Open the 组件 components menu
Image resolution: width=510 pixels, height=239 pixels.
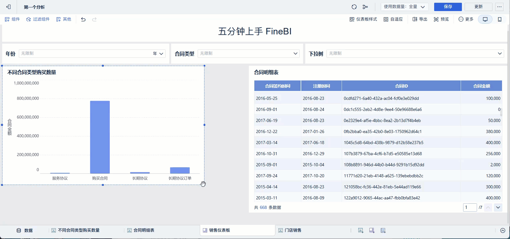coord(12,19)
